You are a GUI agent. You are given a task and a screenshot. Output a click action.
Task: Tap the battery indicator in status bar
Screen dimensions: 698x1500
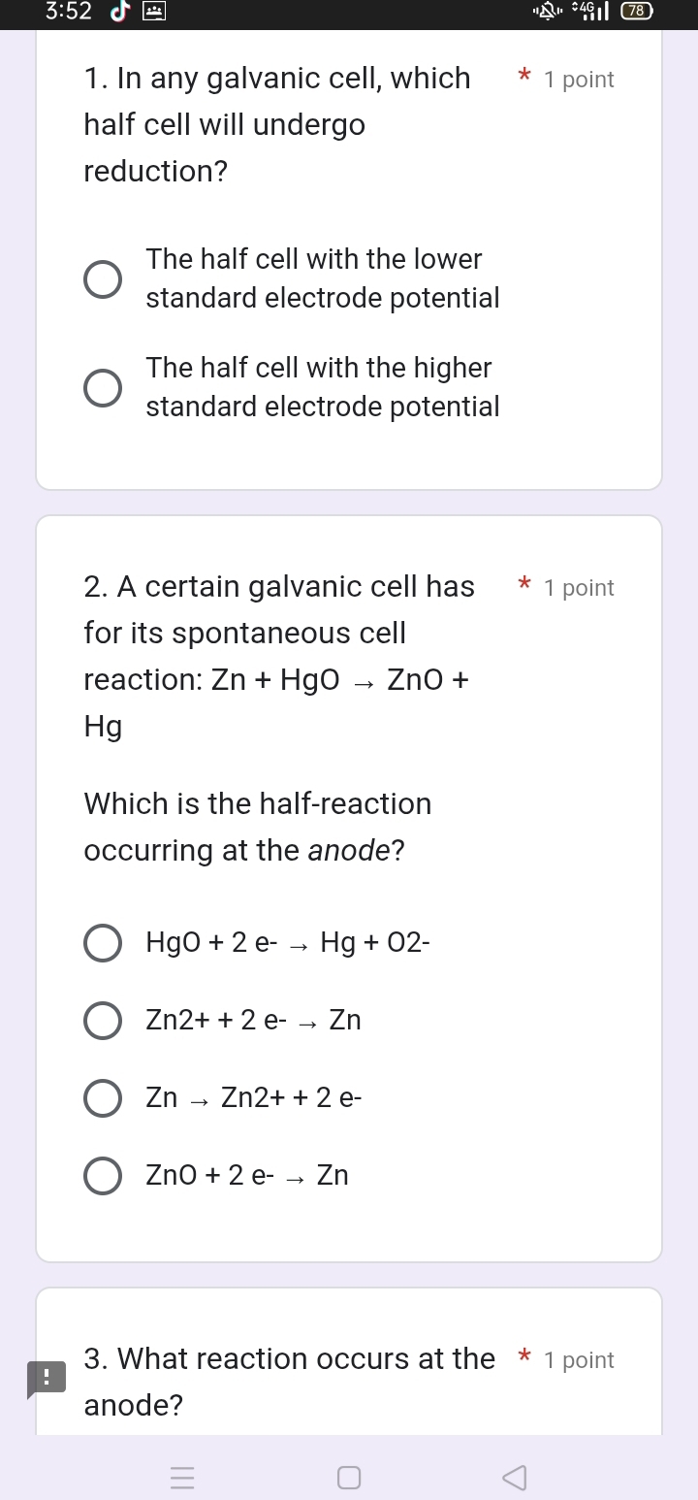click(637, 12)
